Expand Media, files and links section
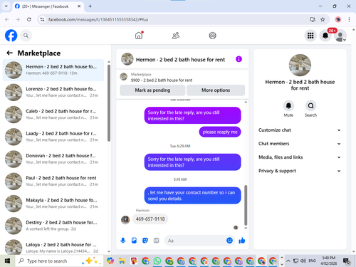 [300, 157]
